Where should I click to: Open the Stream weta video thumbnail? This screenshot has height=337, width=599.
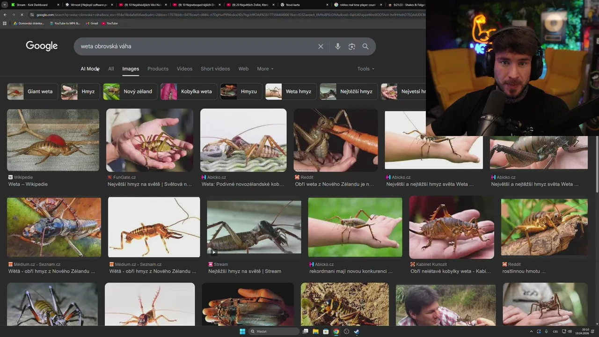coord(254,227)
